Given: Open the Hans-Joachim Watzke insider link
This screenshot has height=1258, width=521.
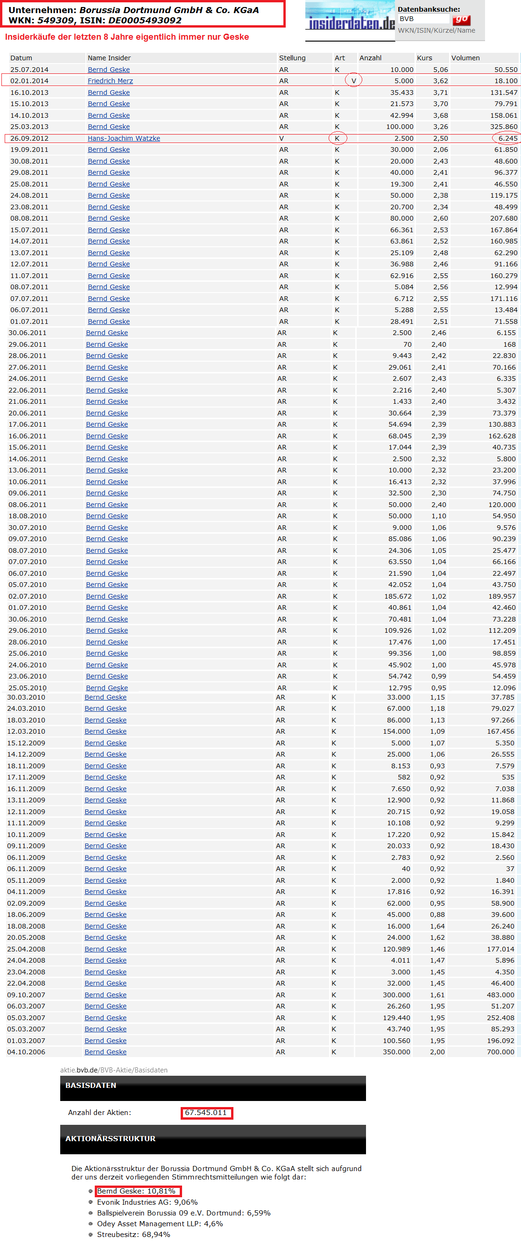Looking at the screenshot, I should click(124, 138).
